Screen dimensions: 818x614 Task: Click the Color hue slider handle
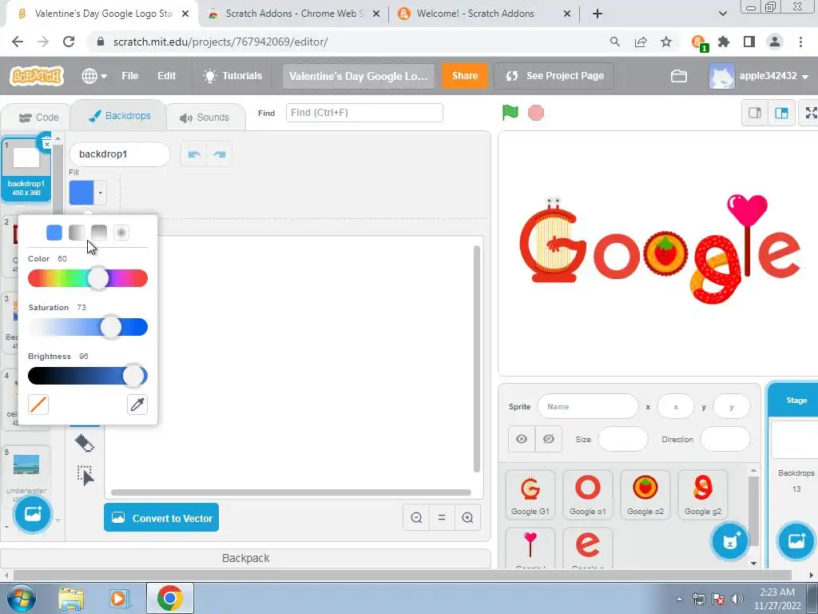pyautogui.click(x=98, y=278)
